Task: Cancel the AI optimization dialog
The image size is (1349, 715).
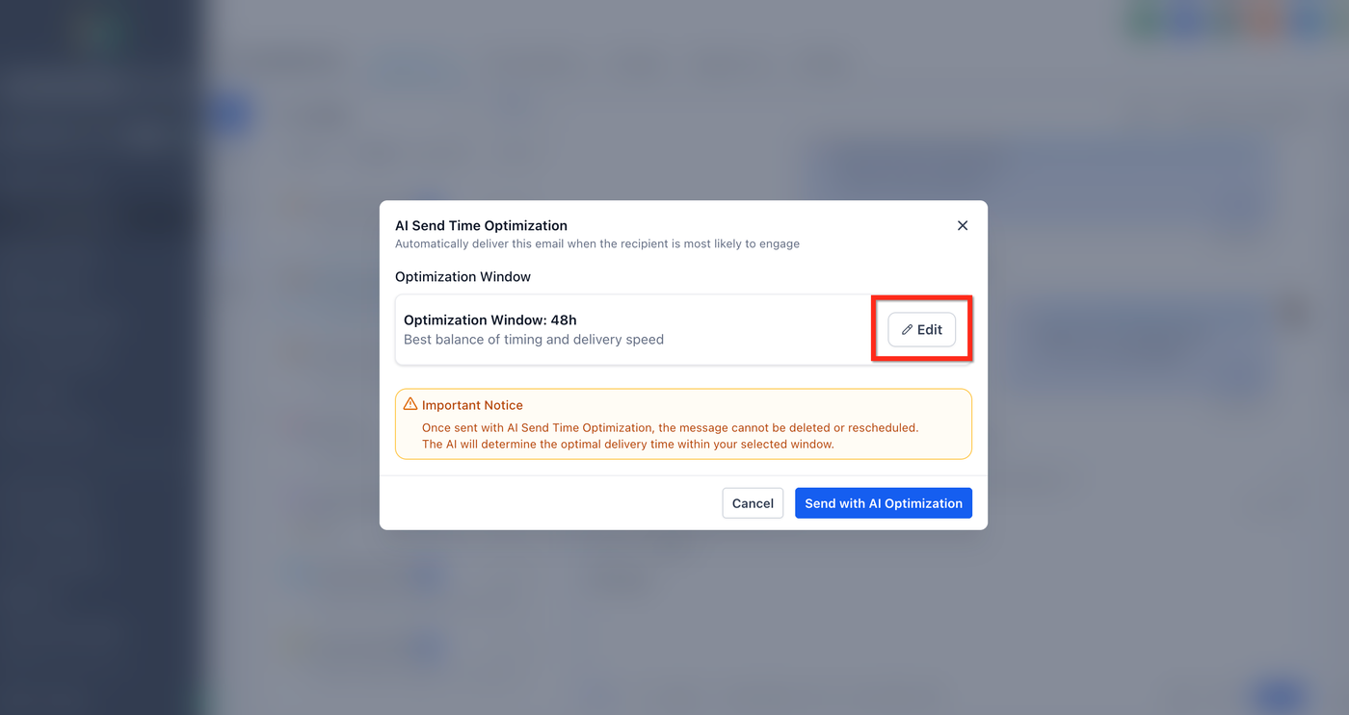Action: point(752,503)
